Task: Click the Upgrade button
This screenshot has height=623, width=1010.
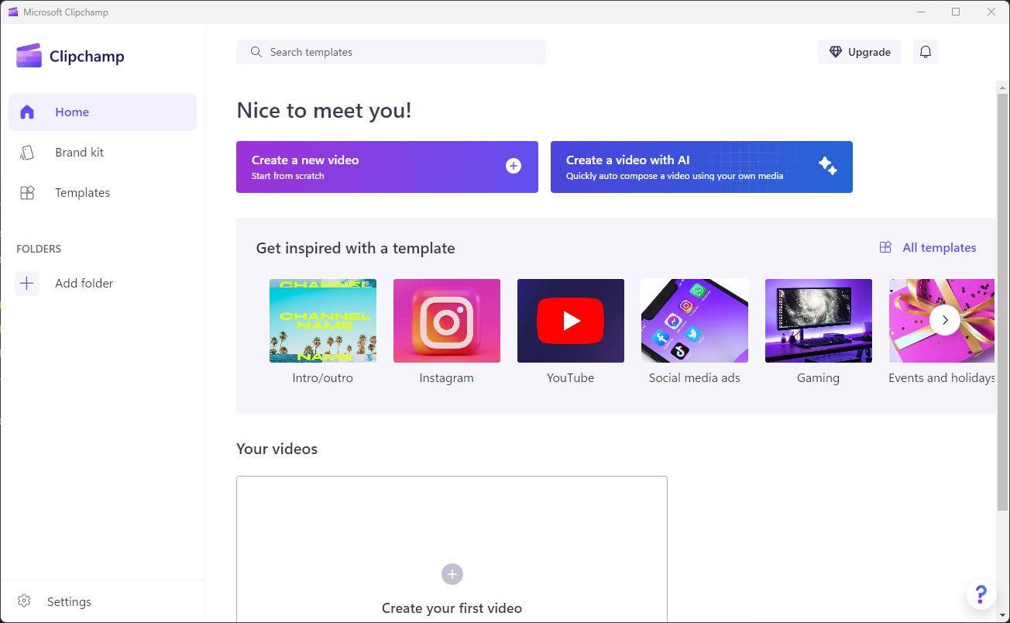Action: click(x=859, y=52)
